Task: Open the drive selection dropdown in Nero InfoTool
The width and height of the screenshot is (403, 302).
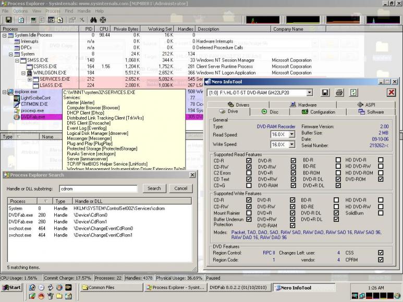Action: tap(309, 93)
